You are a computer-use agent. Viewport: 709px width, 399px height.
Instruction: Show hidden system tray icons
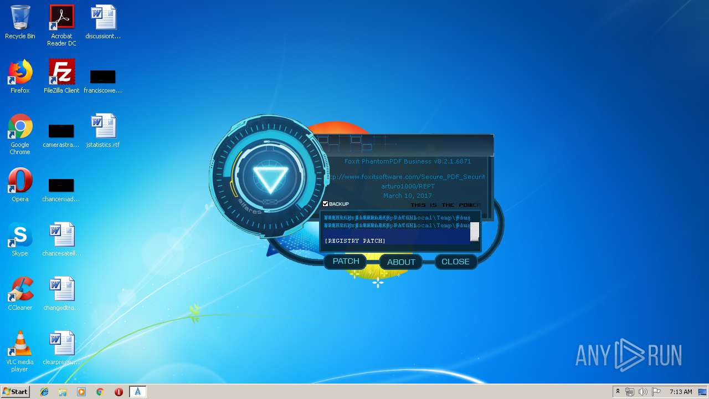click(x=618, y=392)
